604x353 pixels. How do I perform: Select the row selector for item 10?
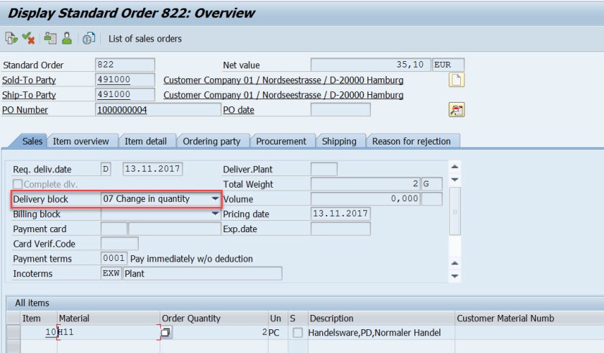12,333
